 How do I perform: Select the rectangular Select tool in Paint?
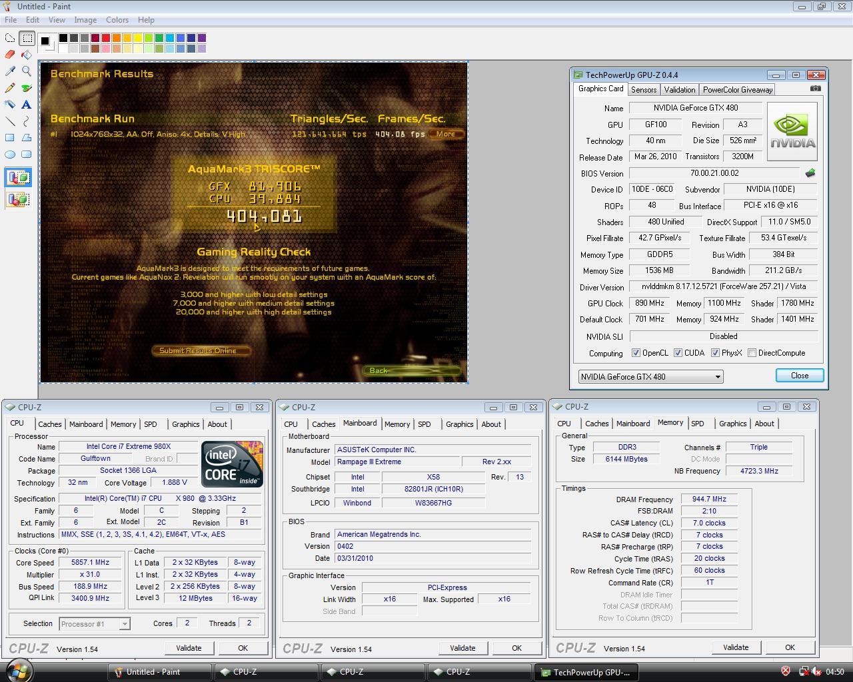tap(27, 39)
